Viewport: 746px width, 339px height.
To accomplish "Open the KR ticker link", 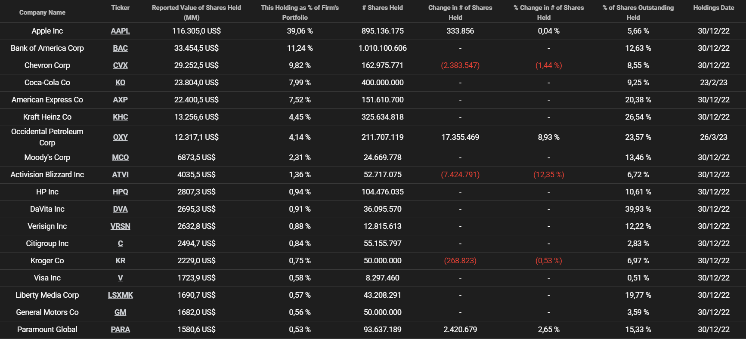I will (120, 261).
